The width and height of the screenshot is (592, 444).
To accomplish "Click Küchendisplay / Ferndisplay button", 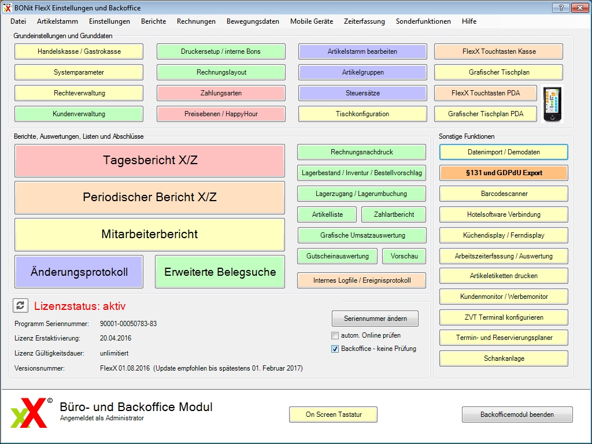I will tap(504, 235).
